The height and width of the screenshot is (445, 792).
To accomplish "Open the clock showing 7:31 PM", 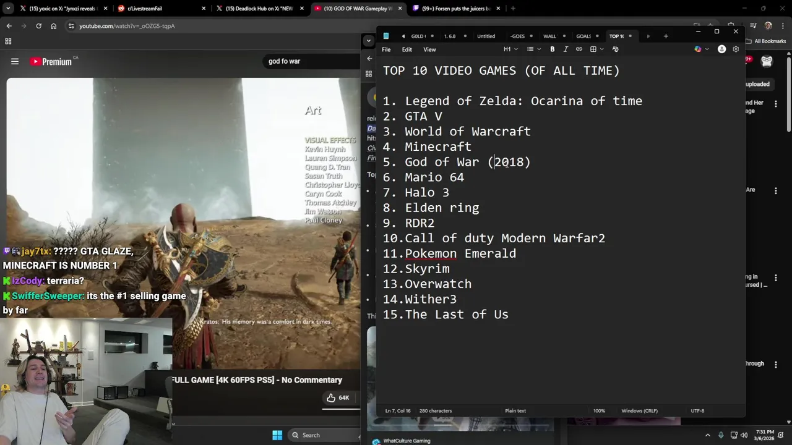I will [765, 435].
